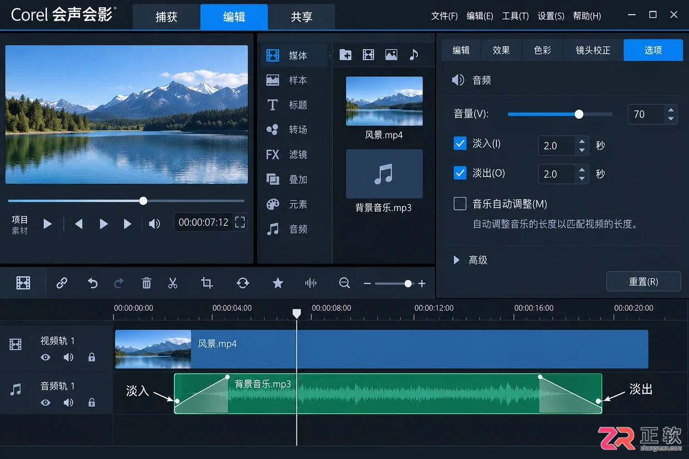Switch to the 共享 share tab
689x459 pixels.
(302, 17)
